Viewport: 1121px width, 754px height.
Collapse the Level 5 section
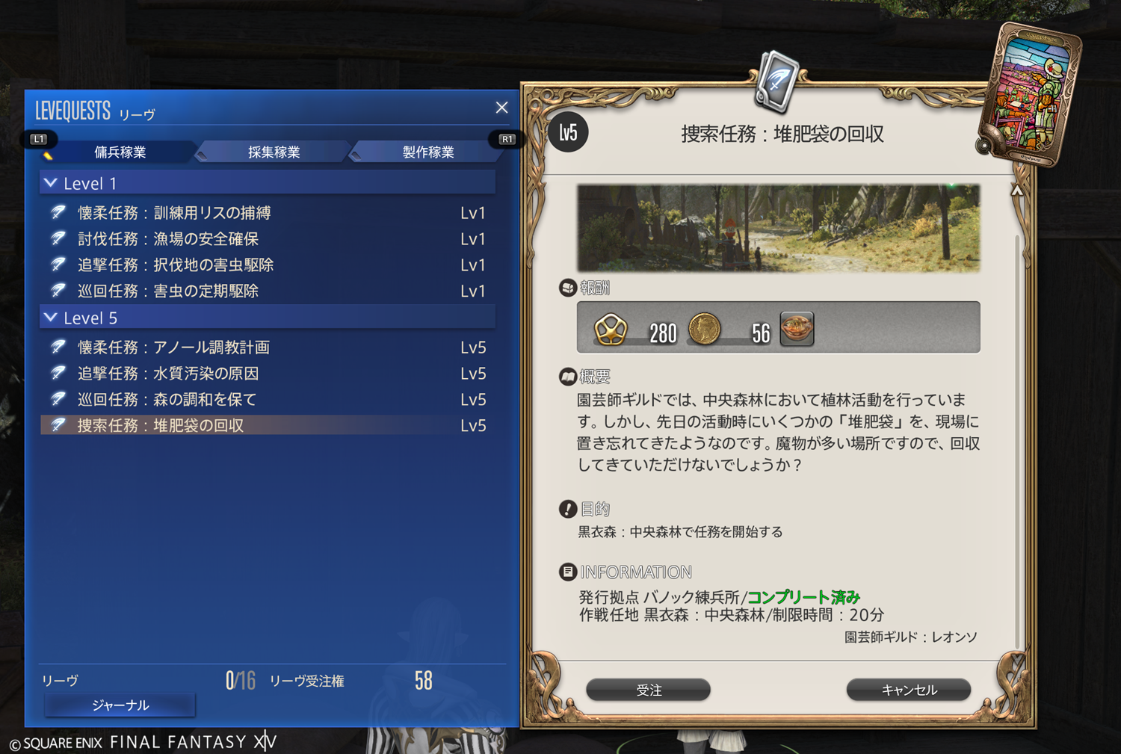tap(51, 318)
